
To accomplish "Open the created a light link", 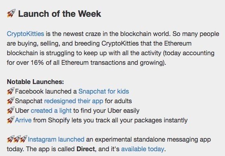I will pos(51,111).
